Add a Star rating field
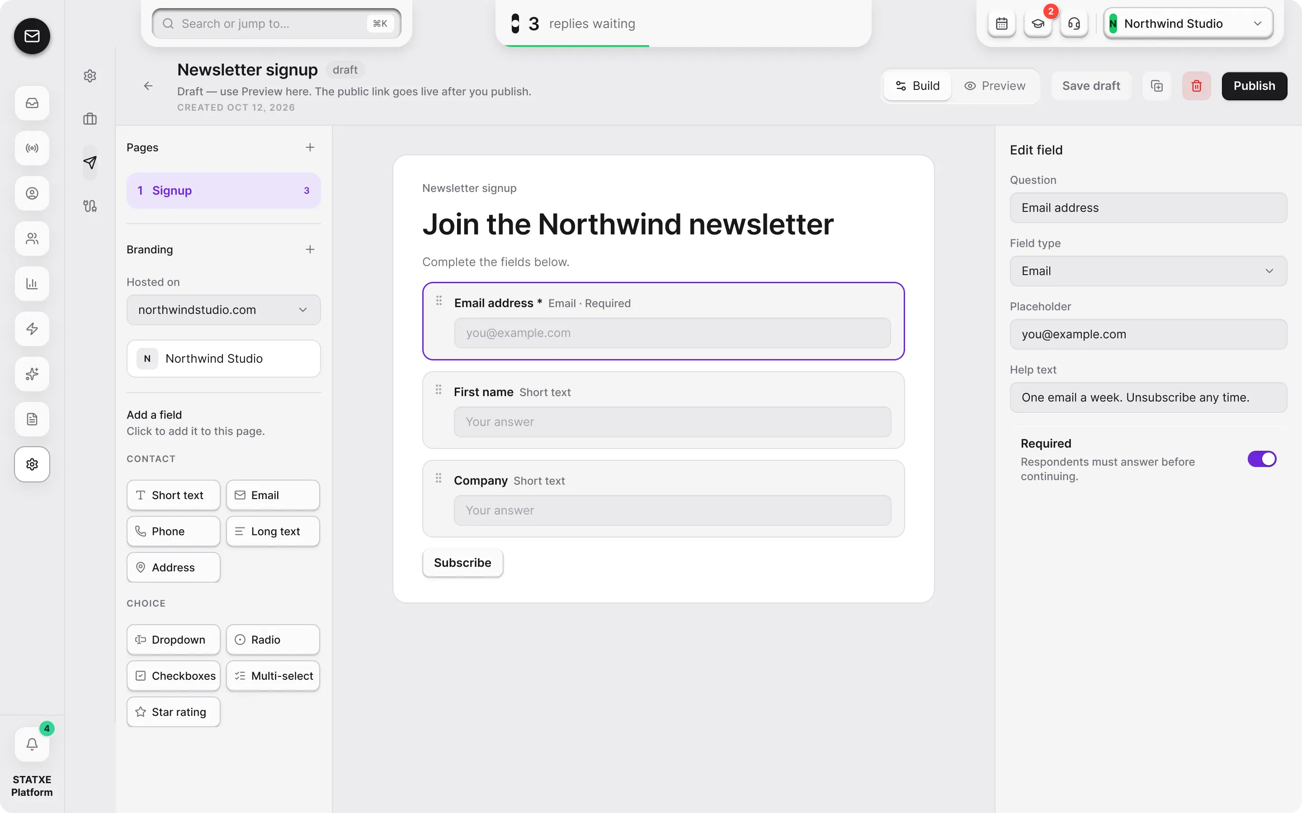The height and width of the screenshot is (813, 1302). (x=173, y=712)
